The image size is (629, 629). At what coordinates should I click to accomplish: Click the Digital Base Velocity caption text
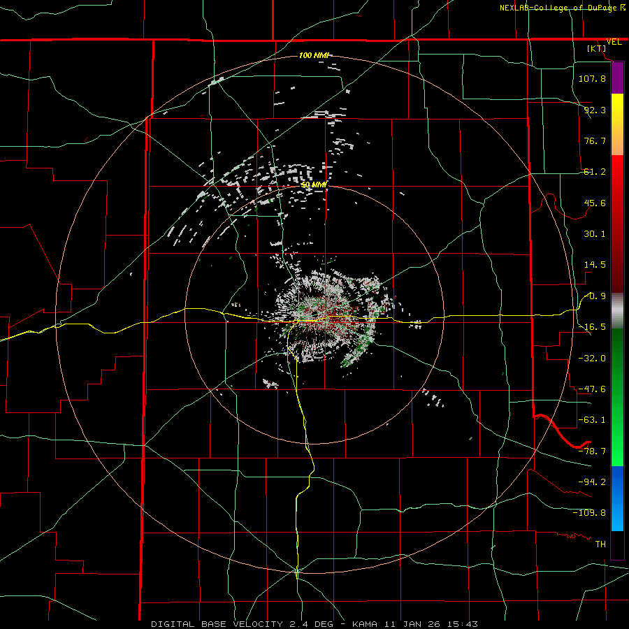coord(314,624)
